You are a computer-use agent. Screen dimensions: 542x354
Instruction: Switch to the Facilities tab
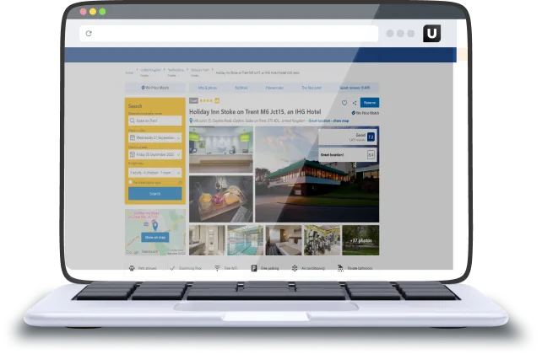point(241,87)
